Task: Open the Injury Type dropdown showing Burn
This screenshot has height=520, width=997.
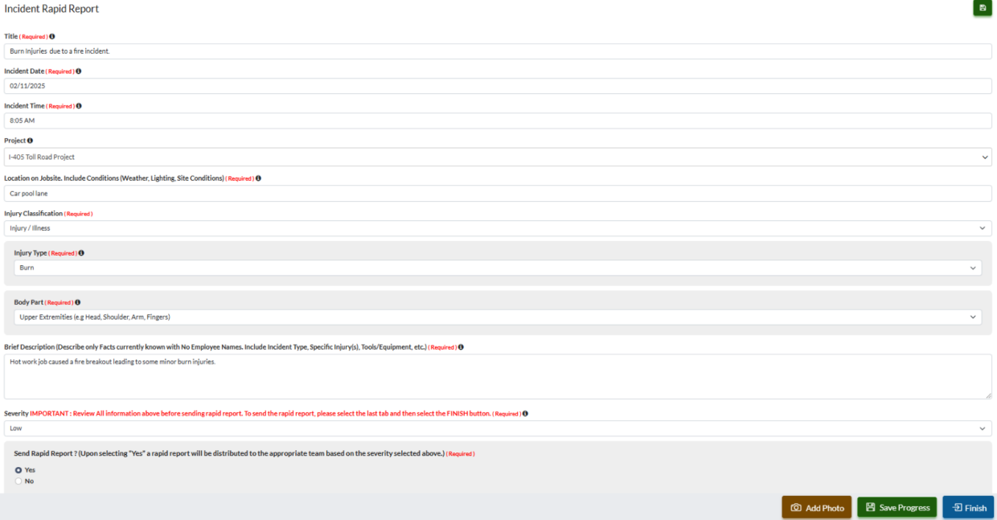Action: [x=498, y=268]
